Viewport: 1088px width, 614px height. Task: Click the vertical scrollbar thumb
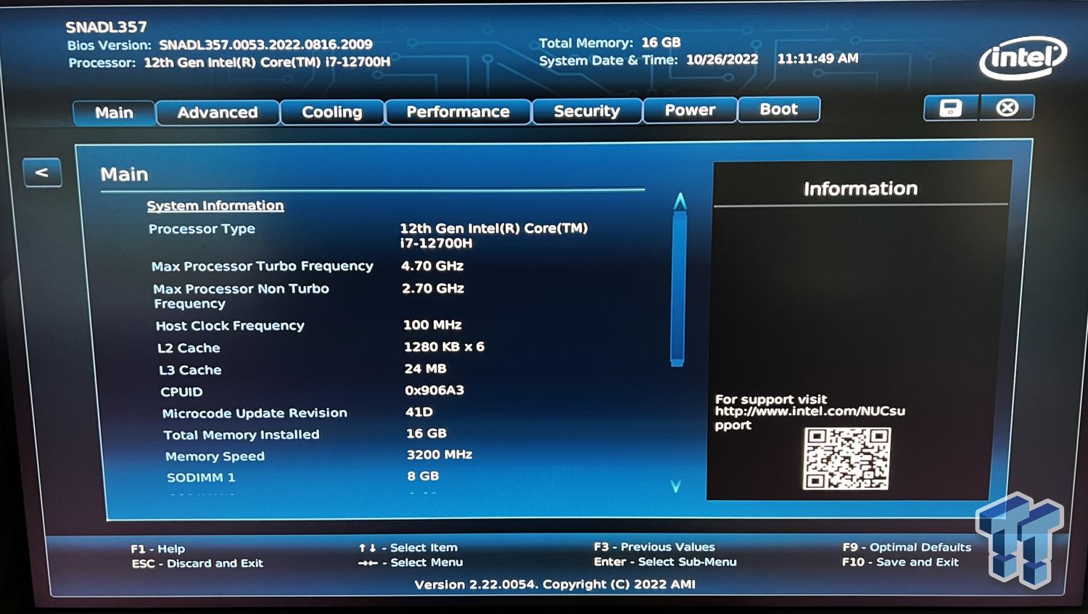click(x=678, y=287)
